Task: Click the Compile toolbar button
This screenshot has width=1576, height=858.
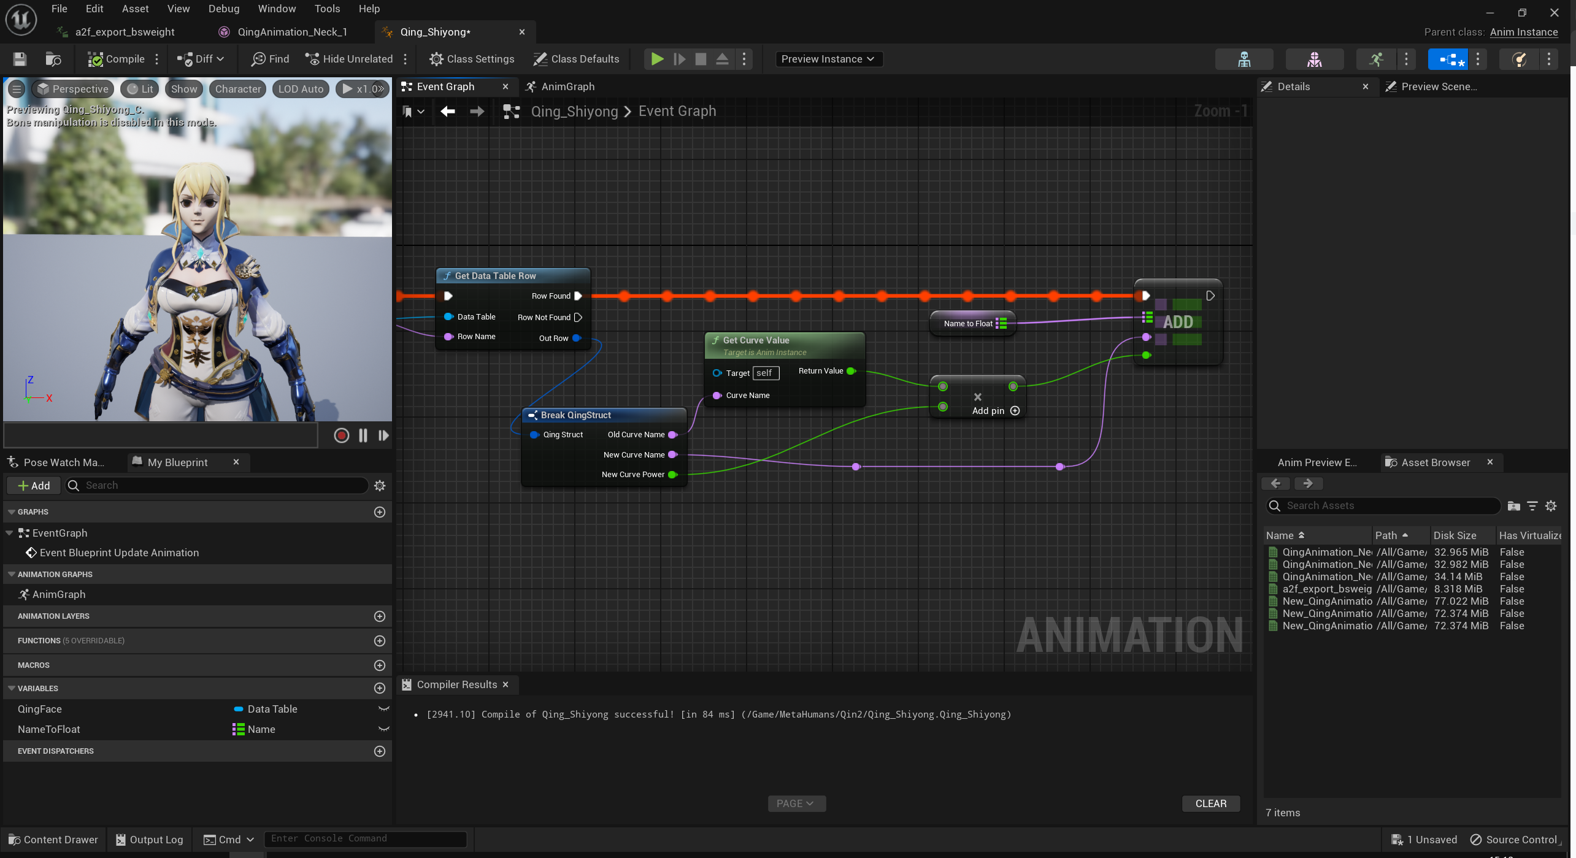Action: click(117, 59)
